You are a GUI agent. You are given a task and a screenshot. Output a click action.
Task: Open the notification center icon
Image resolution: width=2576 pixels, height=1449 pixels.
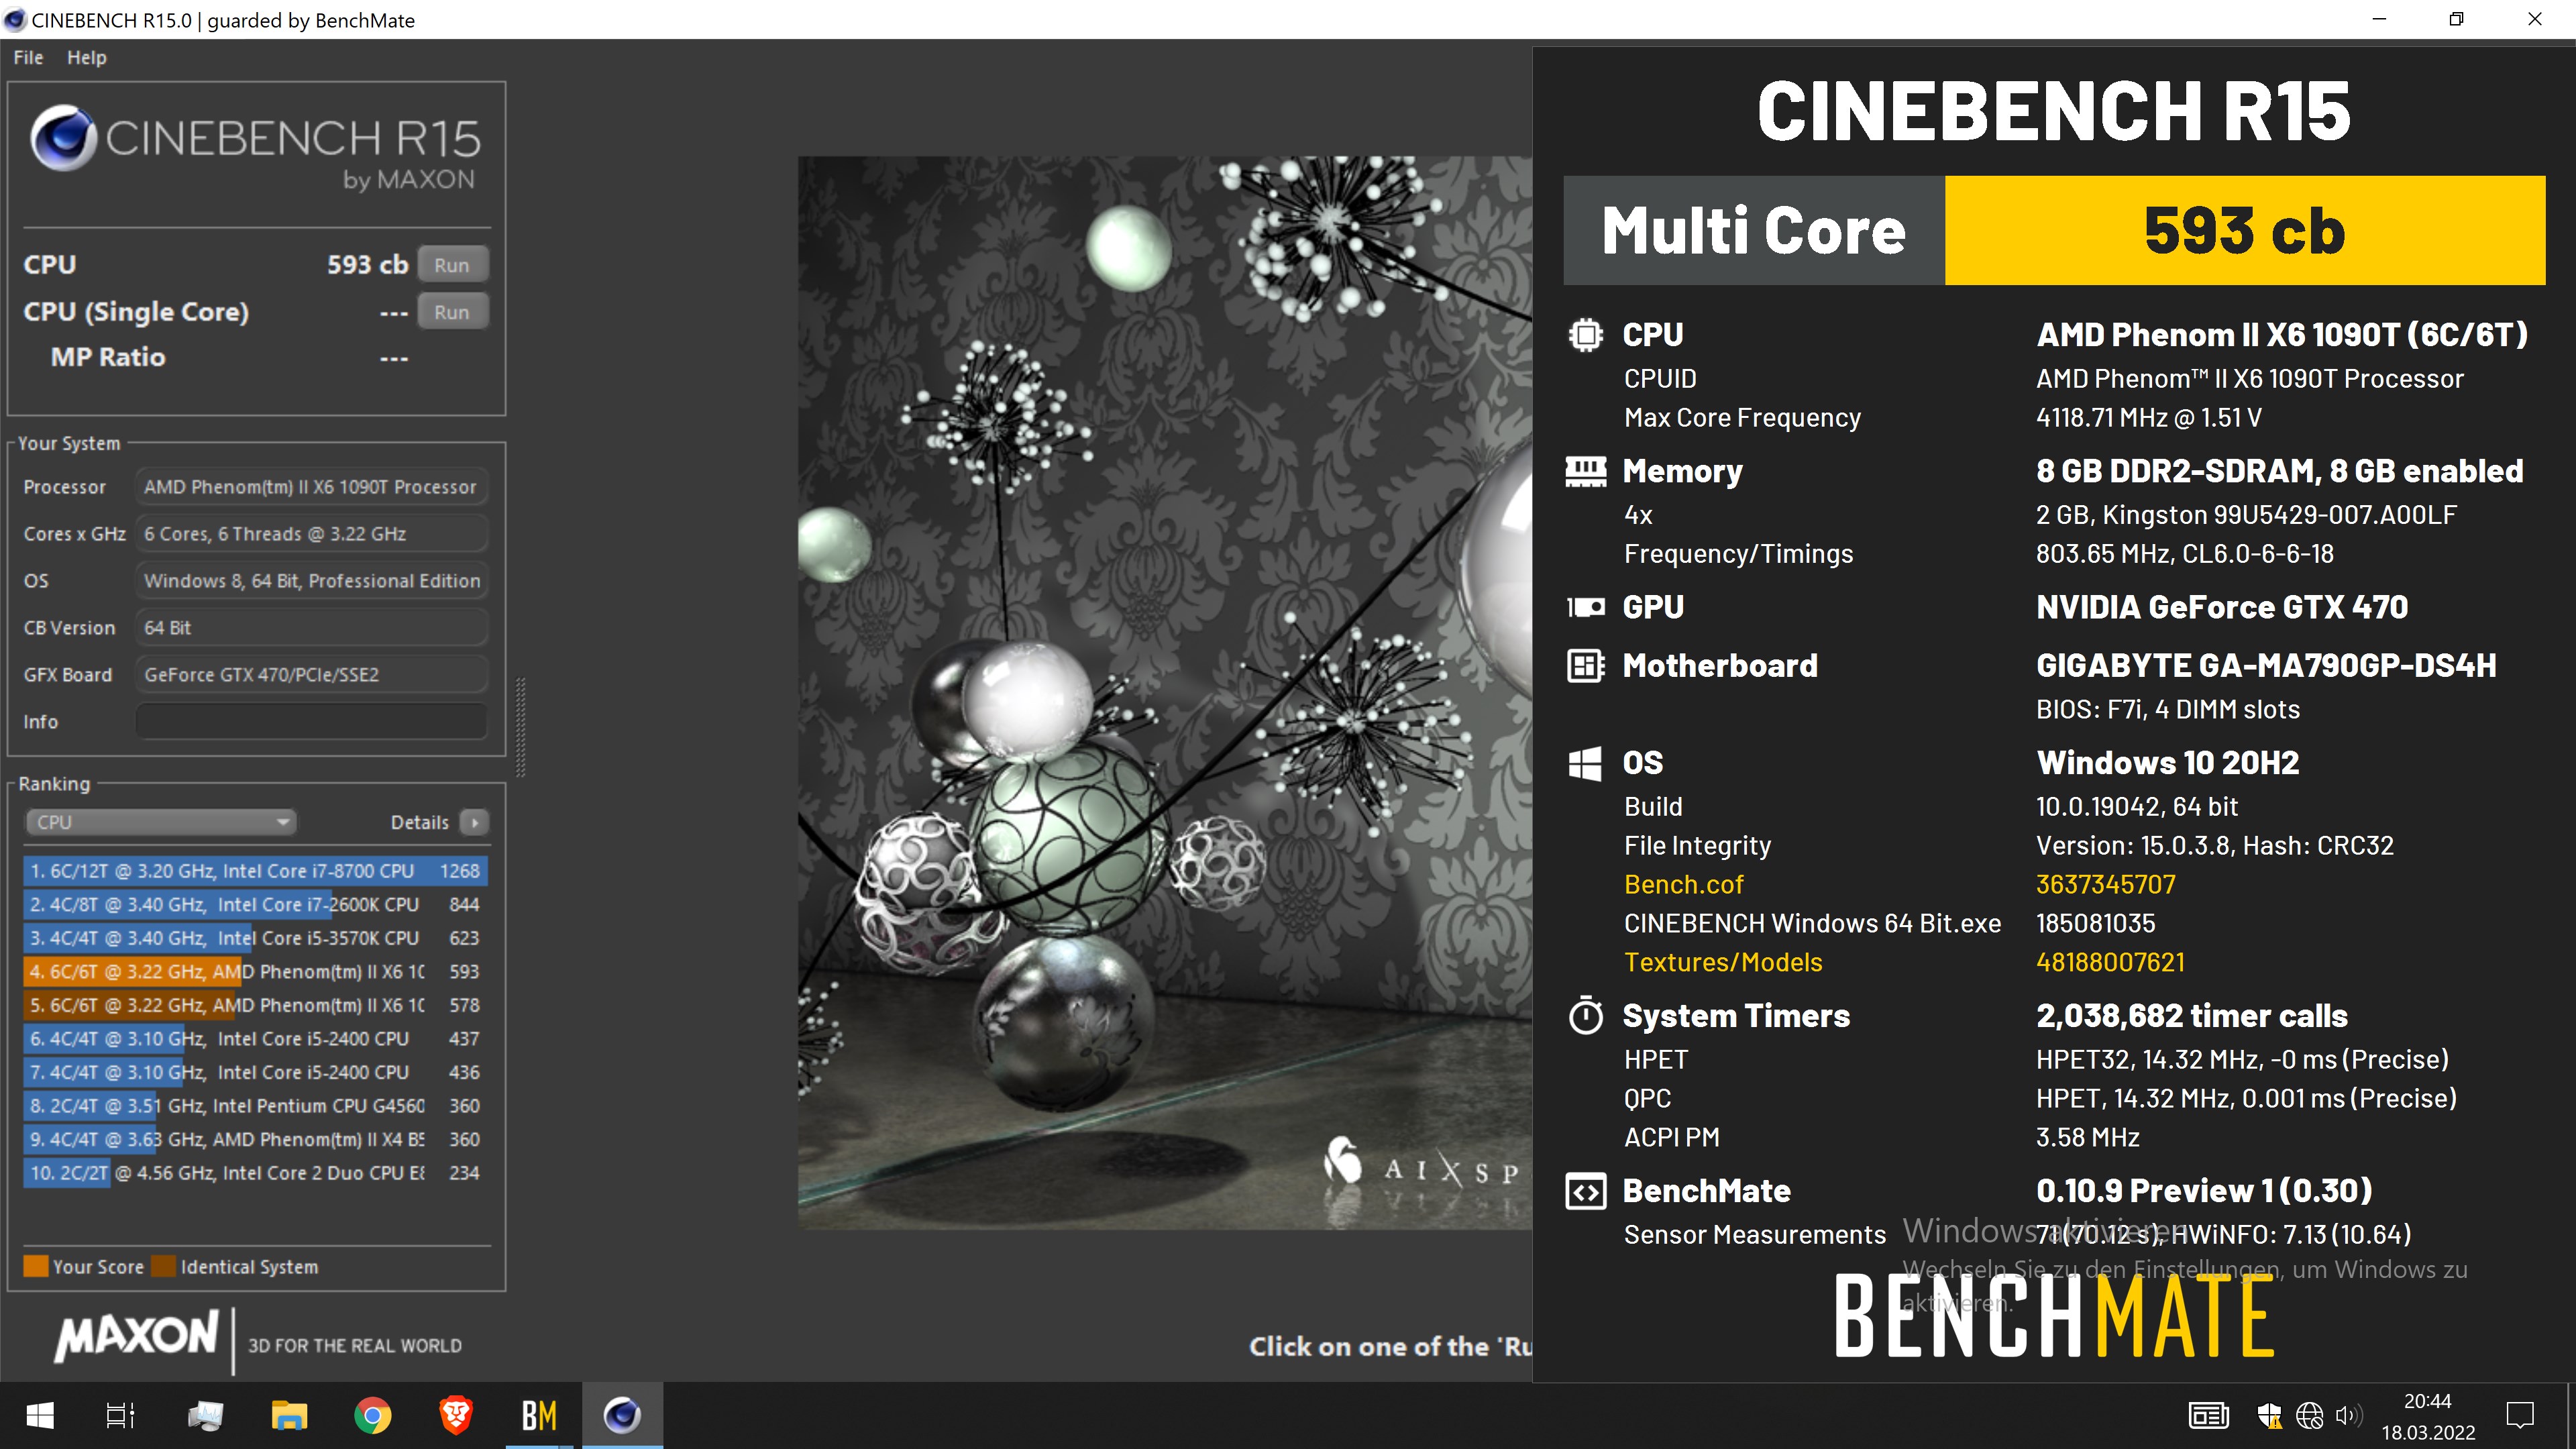coord(2520,1415)
